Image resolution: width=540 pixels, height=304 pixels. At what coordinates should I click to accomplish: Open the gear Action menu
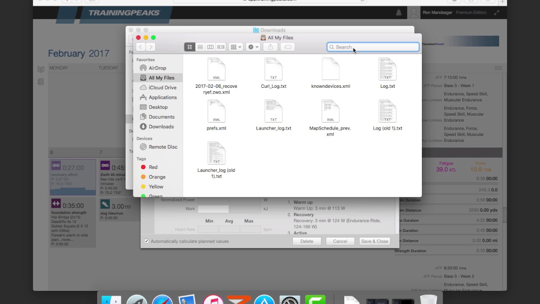point(253,47)
